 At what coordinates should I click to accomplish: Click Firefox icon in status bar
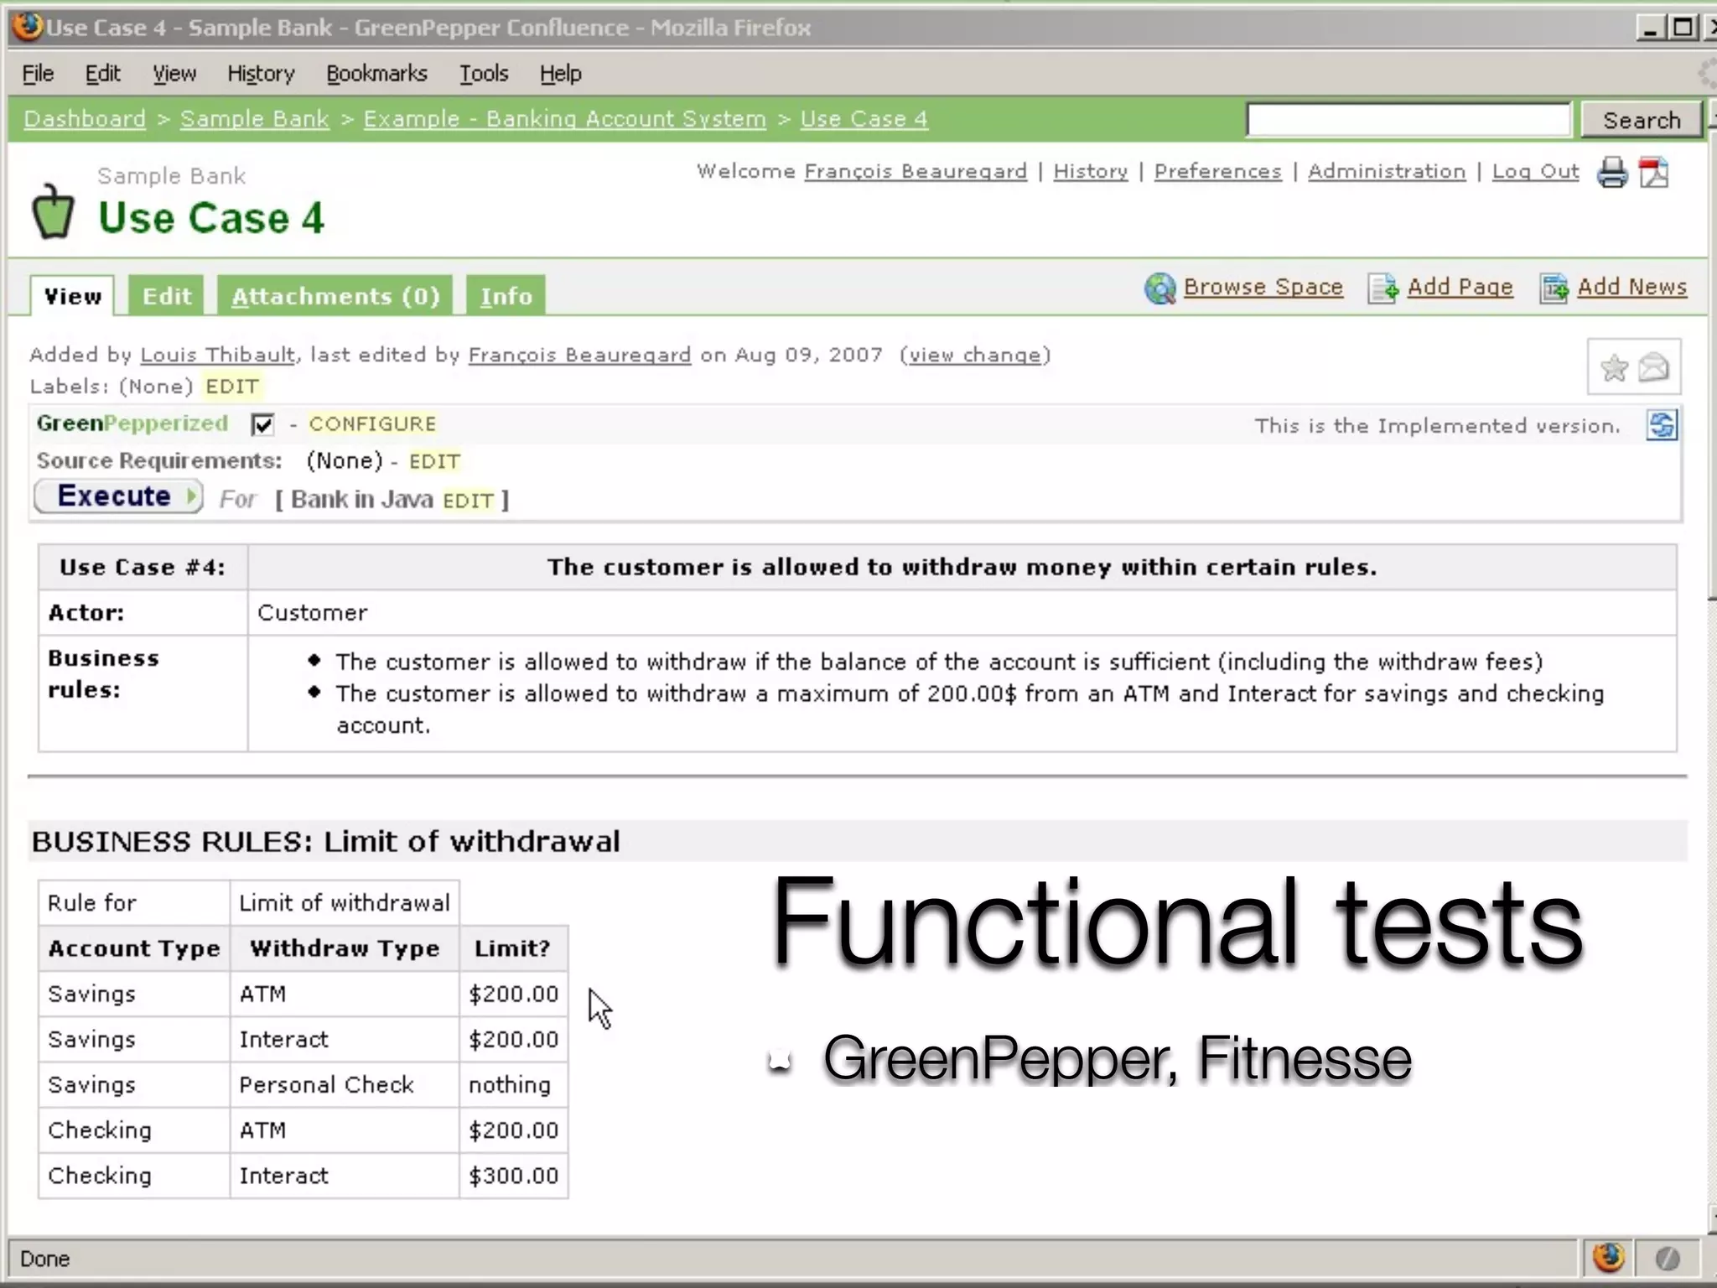[1607, 1258]
